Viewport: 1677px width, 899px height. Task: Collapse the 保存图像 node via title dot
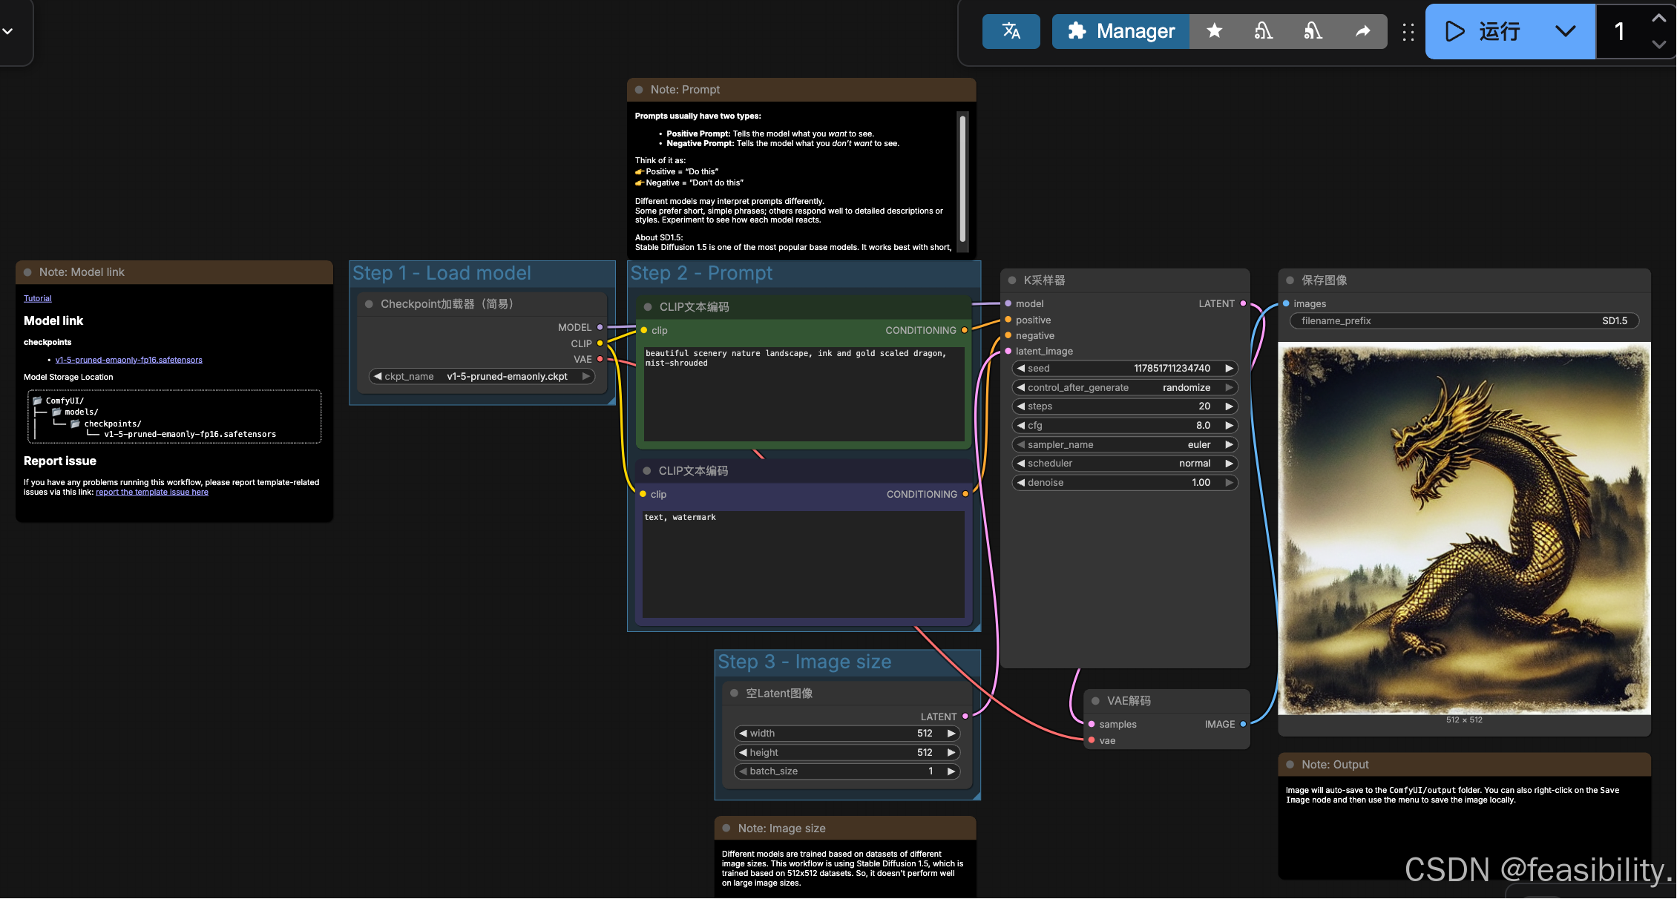pos(1290,280)
